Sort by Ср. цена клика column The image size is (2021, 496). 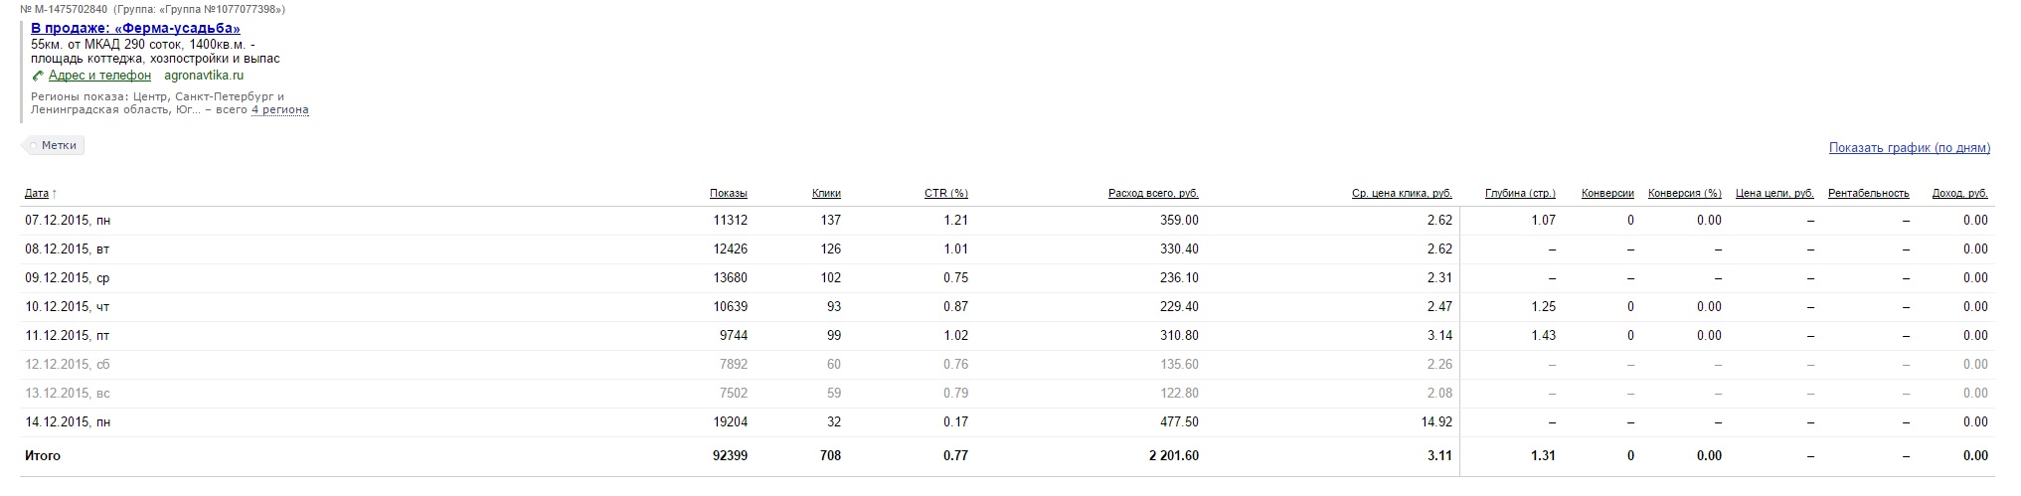point(1402,194)
